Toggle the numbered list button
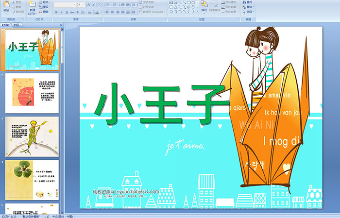This screenshot has height=218, width=340. pyautogui.click(x=115, y=4)
